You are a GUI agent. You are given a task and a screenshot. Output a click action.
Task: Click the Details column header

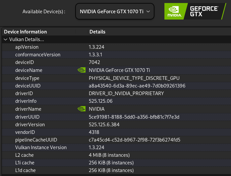[x=97, y=32]
